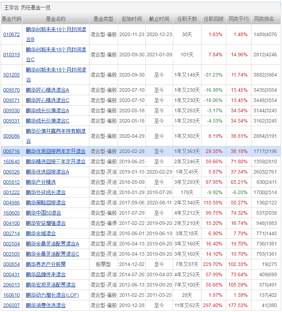Screen dimensions: 282x312
Task: Open fund code 004100 link
Action: 11,223
